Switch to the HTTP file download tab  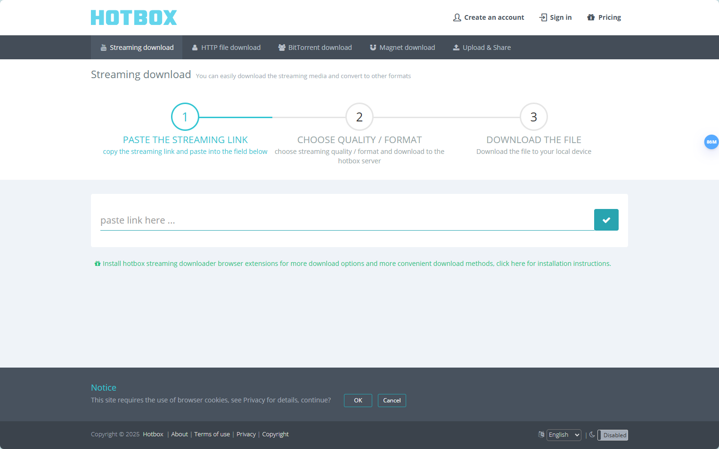tap(226, 48)
